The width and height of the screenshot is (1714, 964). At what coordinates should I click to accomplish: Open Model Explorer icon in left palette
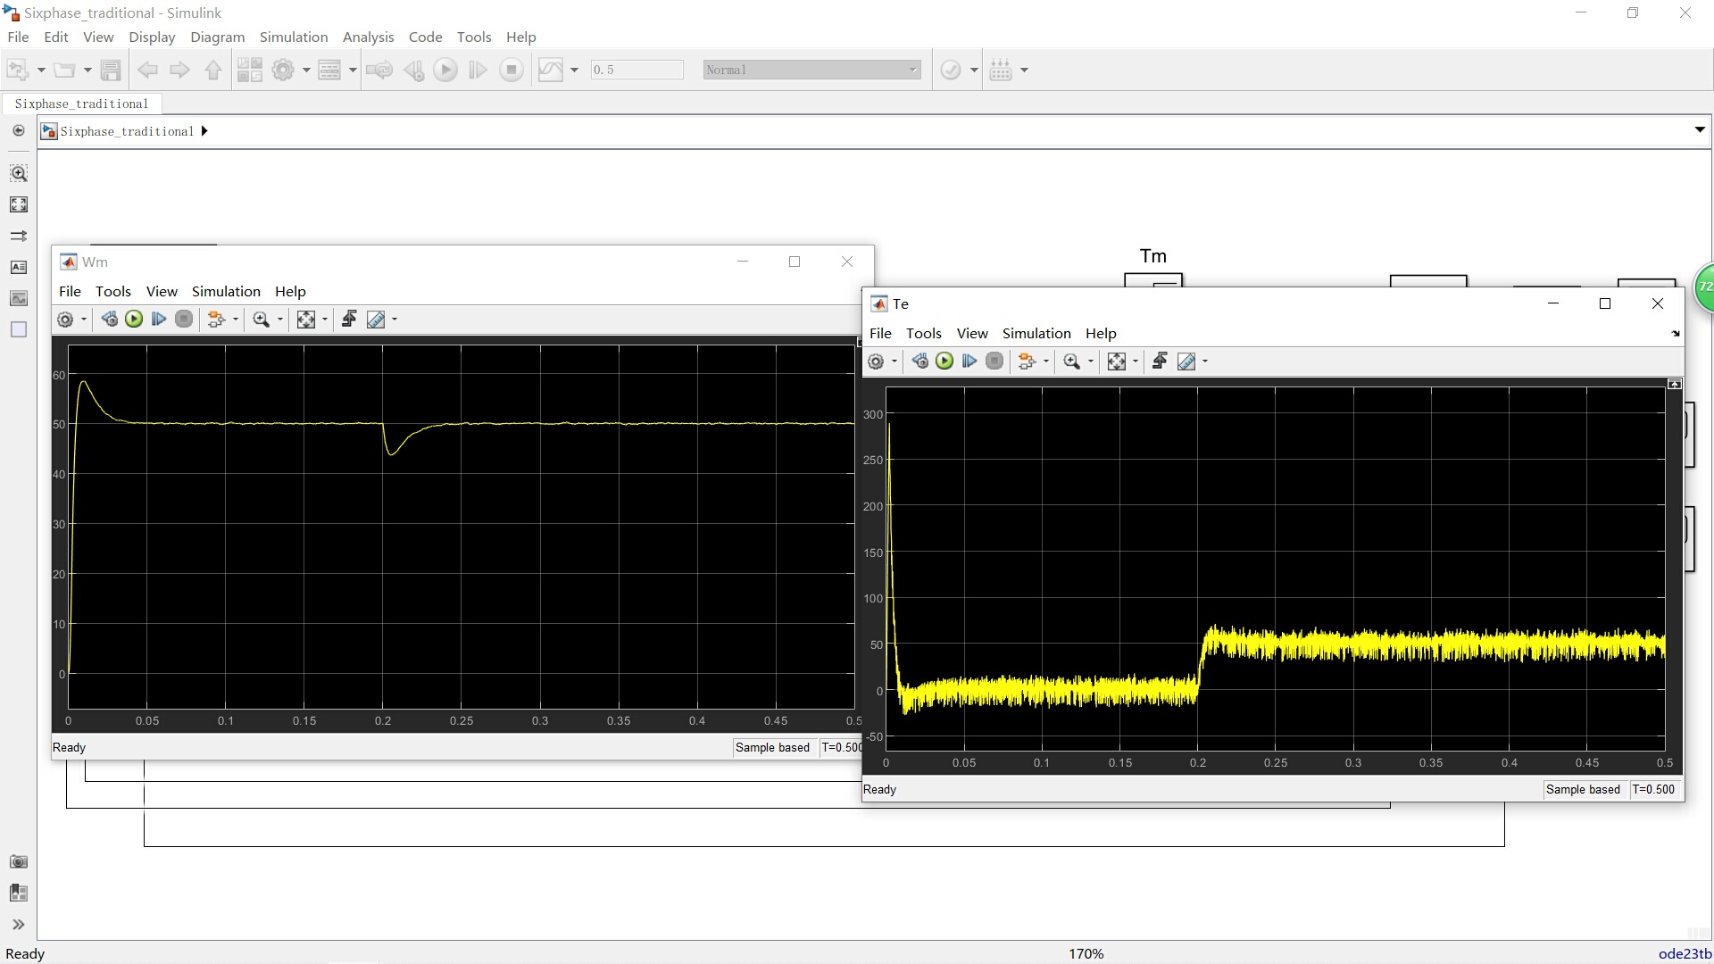18,893
